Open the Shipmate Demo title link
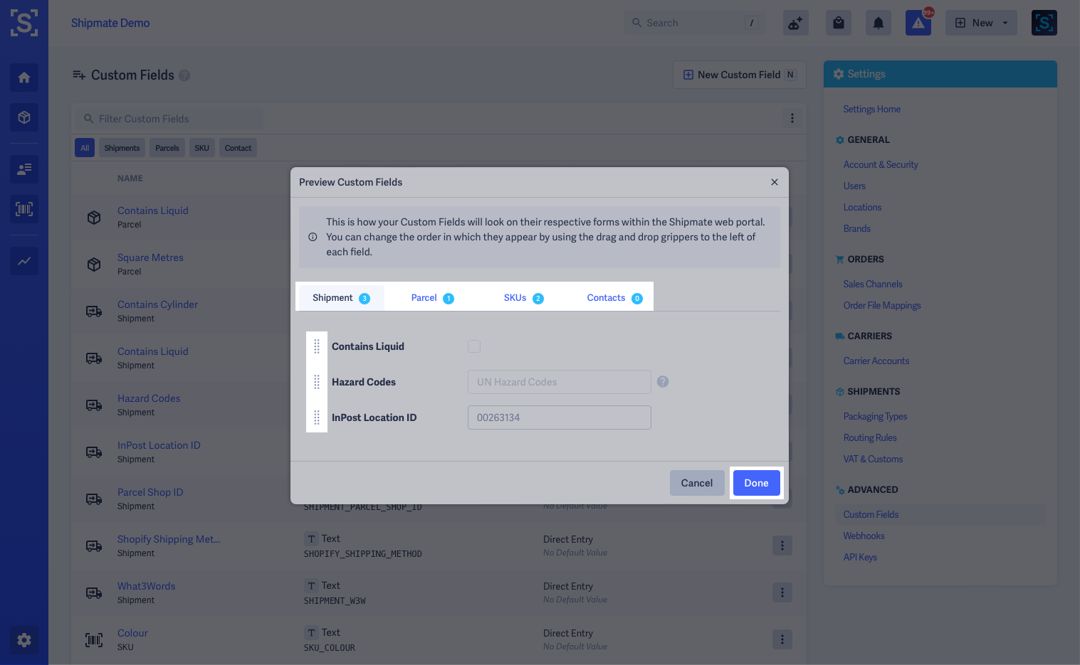The height and width of the screenshot is (665, 1080). (110, 23)
